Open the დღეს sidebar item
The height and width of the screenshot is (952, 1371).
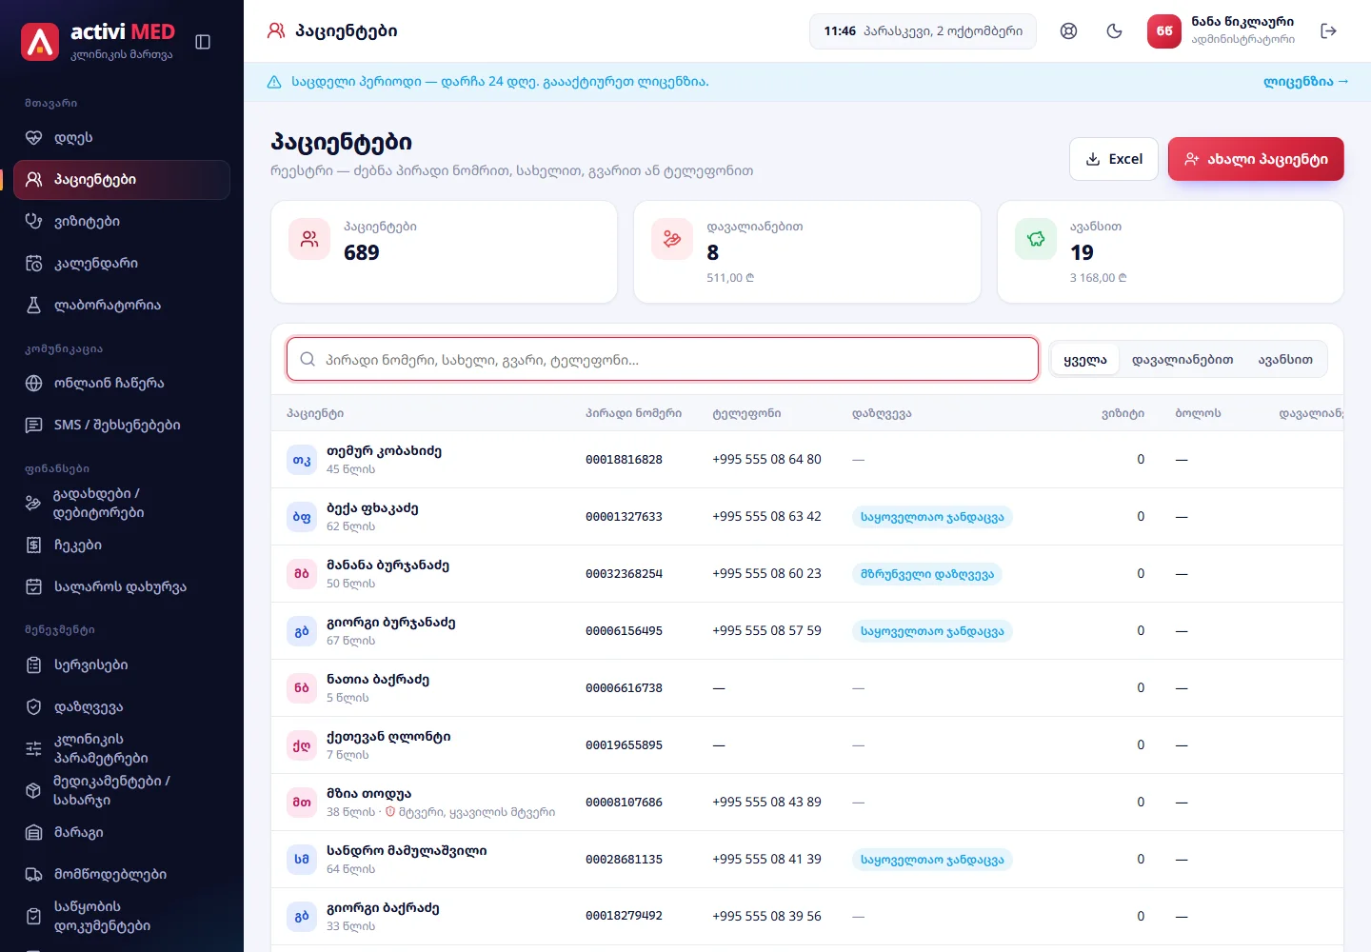[122, 138]
